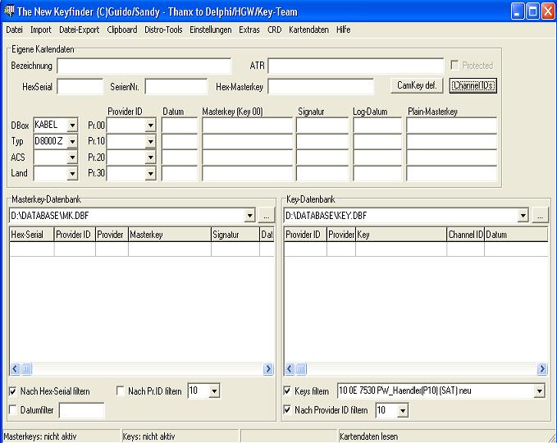Image resolution: width=557 pixels, height=443 pixels.
Task: Expand the Pr.00 Provider ID dropdown
Action: point(150,126)
